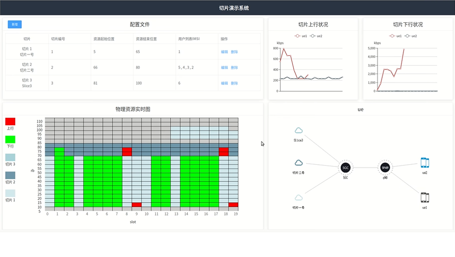This screenshot has height=257, width=455.
Task: Open 编辑 for the Slice3 row
Action: 224,83
